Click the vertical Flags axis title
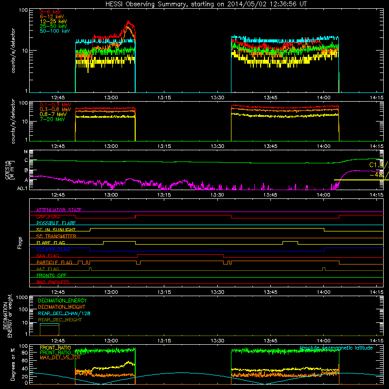389x389 pixels. point(20,243)
